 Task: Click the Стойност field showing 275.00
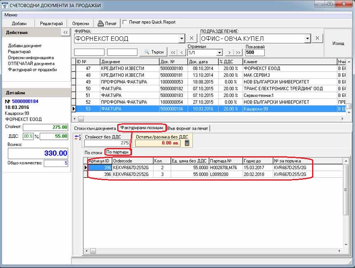(45, 127)
